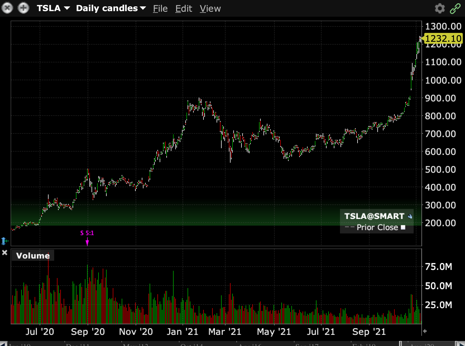Screen dimensions: 465x346
Task: Click the Jul '20 date label
Action: pyautogui.click(x=40, y=332)
